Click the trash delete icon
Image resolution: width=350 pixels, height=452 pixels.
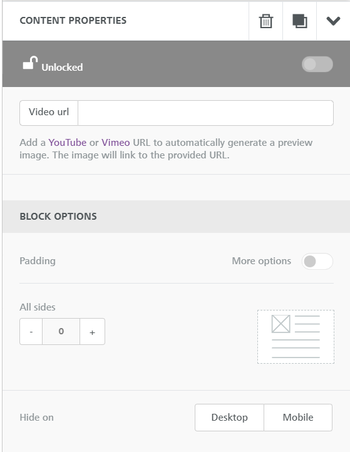[x=266, y=21]
